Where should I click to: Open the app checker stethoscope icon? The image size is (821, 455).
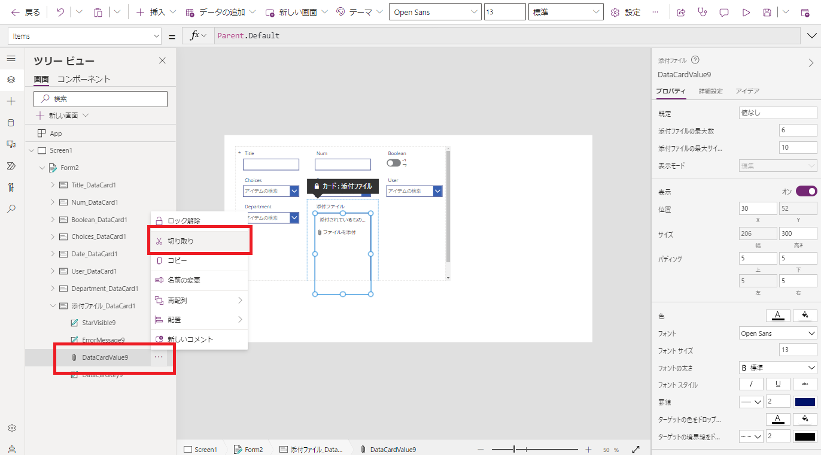(x=701, y=12)
